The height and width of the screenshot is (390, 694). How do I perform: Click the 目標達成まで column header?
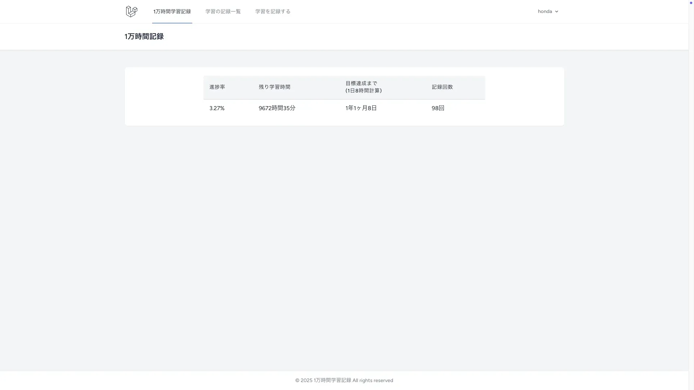361,83
